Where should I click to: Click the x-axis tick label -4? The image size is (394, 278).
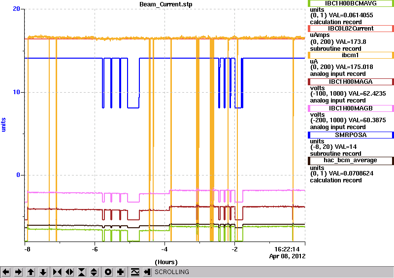tap(164, 249)
